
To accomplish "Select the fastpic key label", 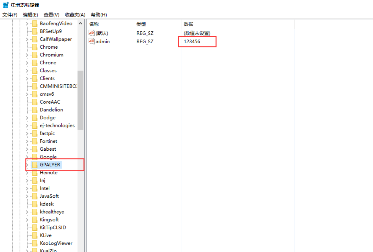I will [47, 133].
